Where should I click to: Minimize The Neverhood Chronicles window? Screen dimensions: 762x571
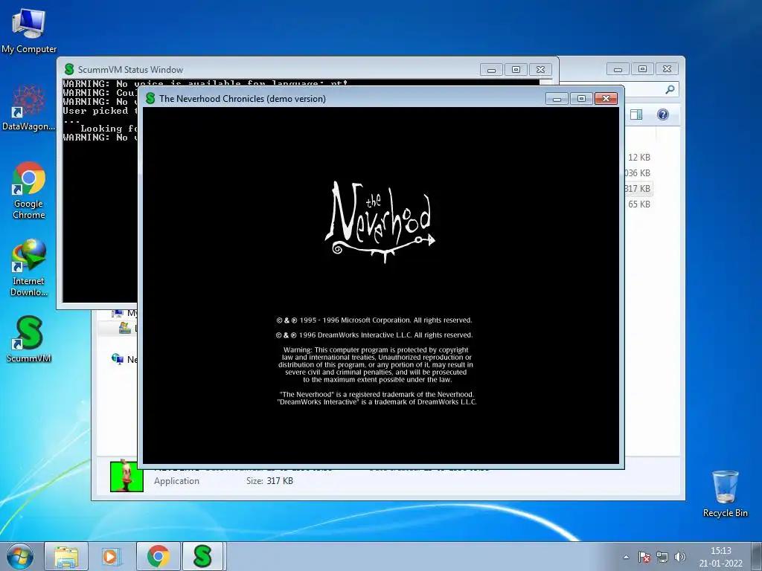click(557, 99)
